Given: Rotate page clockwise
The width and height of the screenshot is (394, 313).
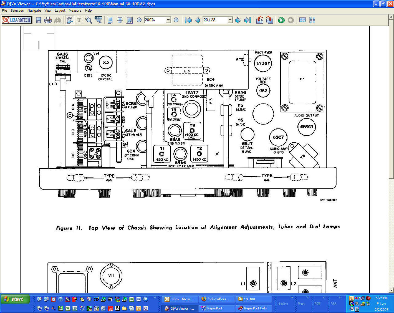Looking at the screenshot, I should 269,20.
